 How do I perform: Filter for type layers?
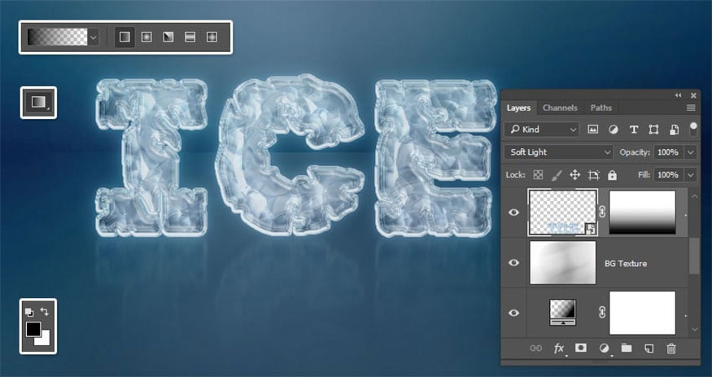(634, 130)
